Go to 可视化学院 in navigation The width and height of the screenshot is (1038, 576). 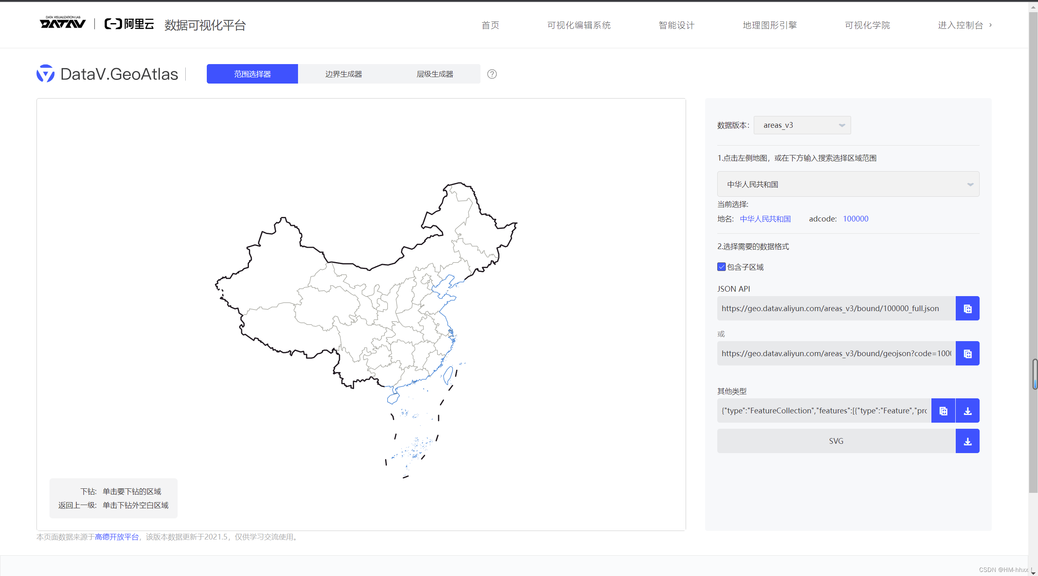click(x=867, y=25)
